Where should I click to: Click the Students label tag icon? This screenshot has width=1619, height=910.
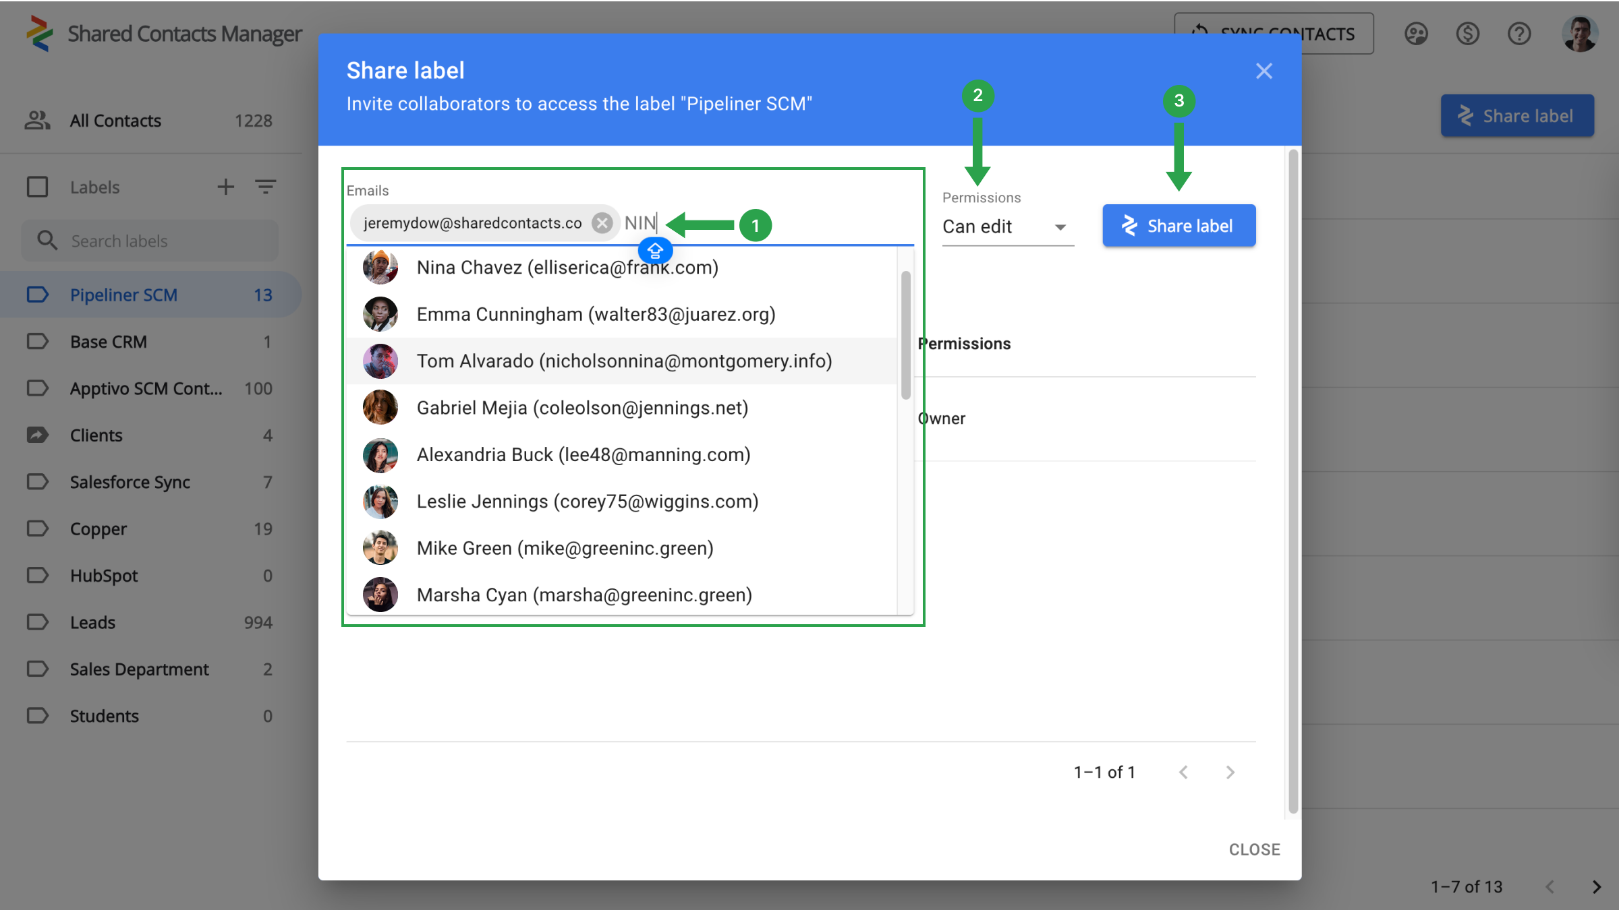38,715
